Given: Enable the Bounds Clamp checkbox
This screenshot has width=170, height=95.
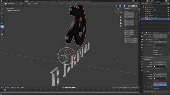Looking at the screenshot, I should tap(154, 54).
